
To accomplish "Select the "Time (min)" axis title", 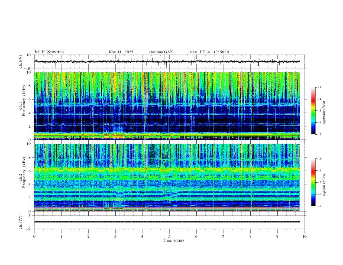I will point(173,240).
